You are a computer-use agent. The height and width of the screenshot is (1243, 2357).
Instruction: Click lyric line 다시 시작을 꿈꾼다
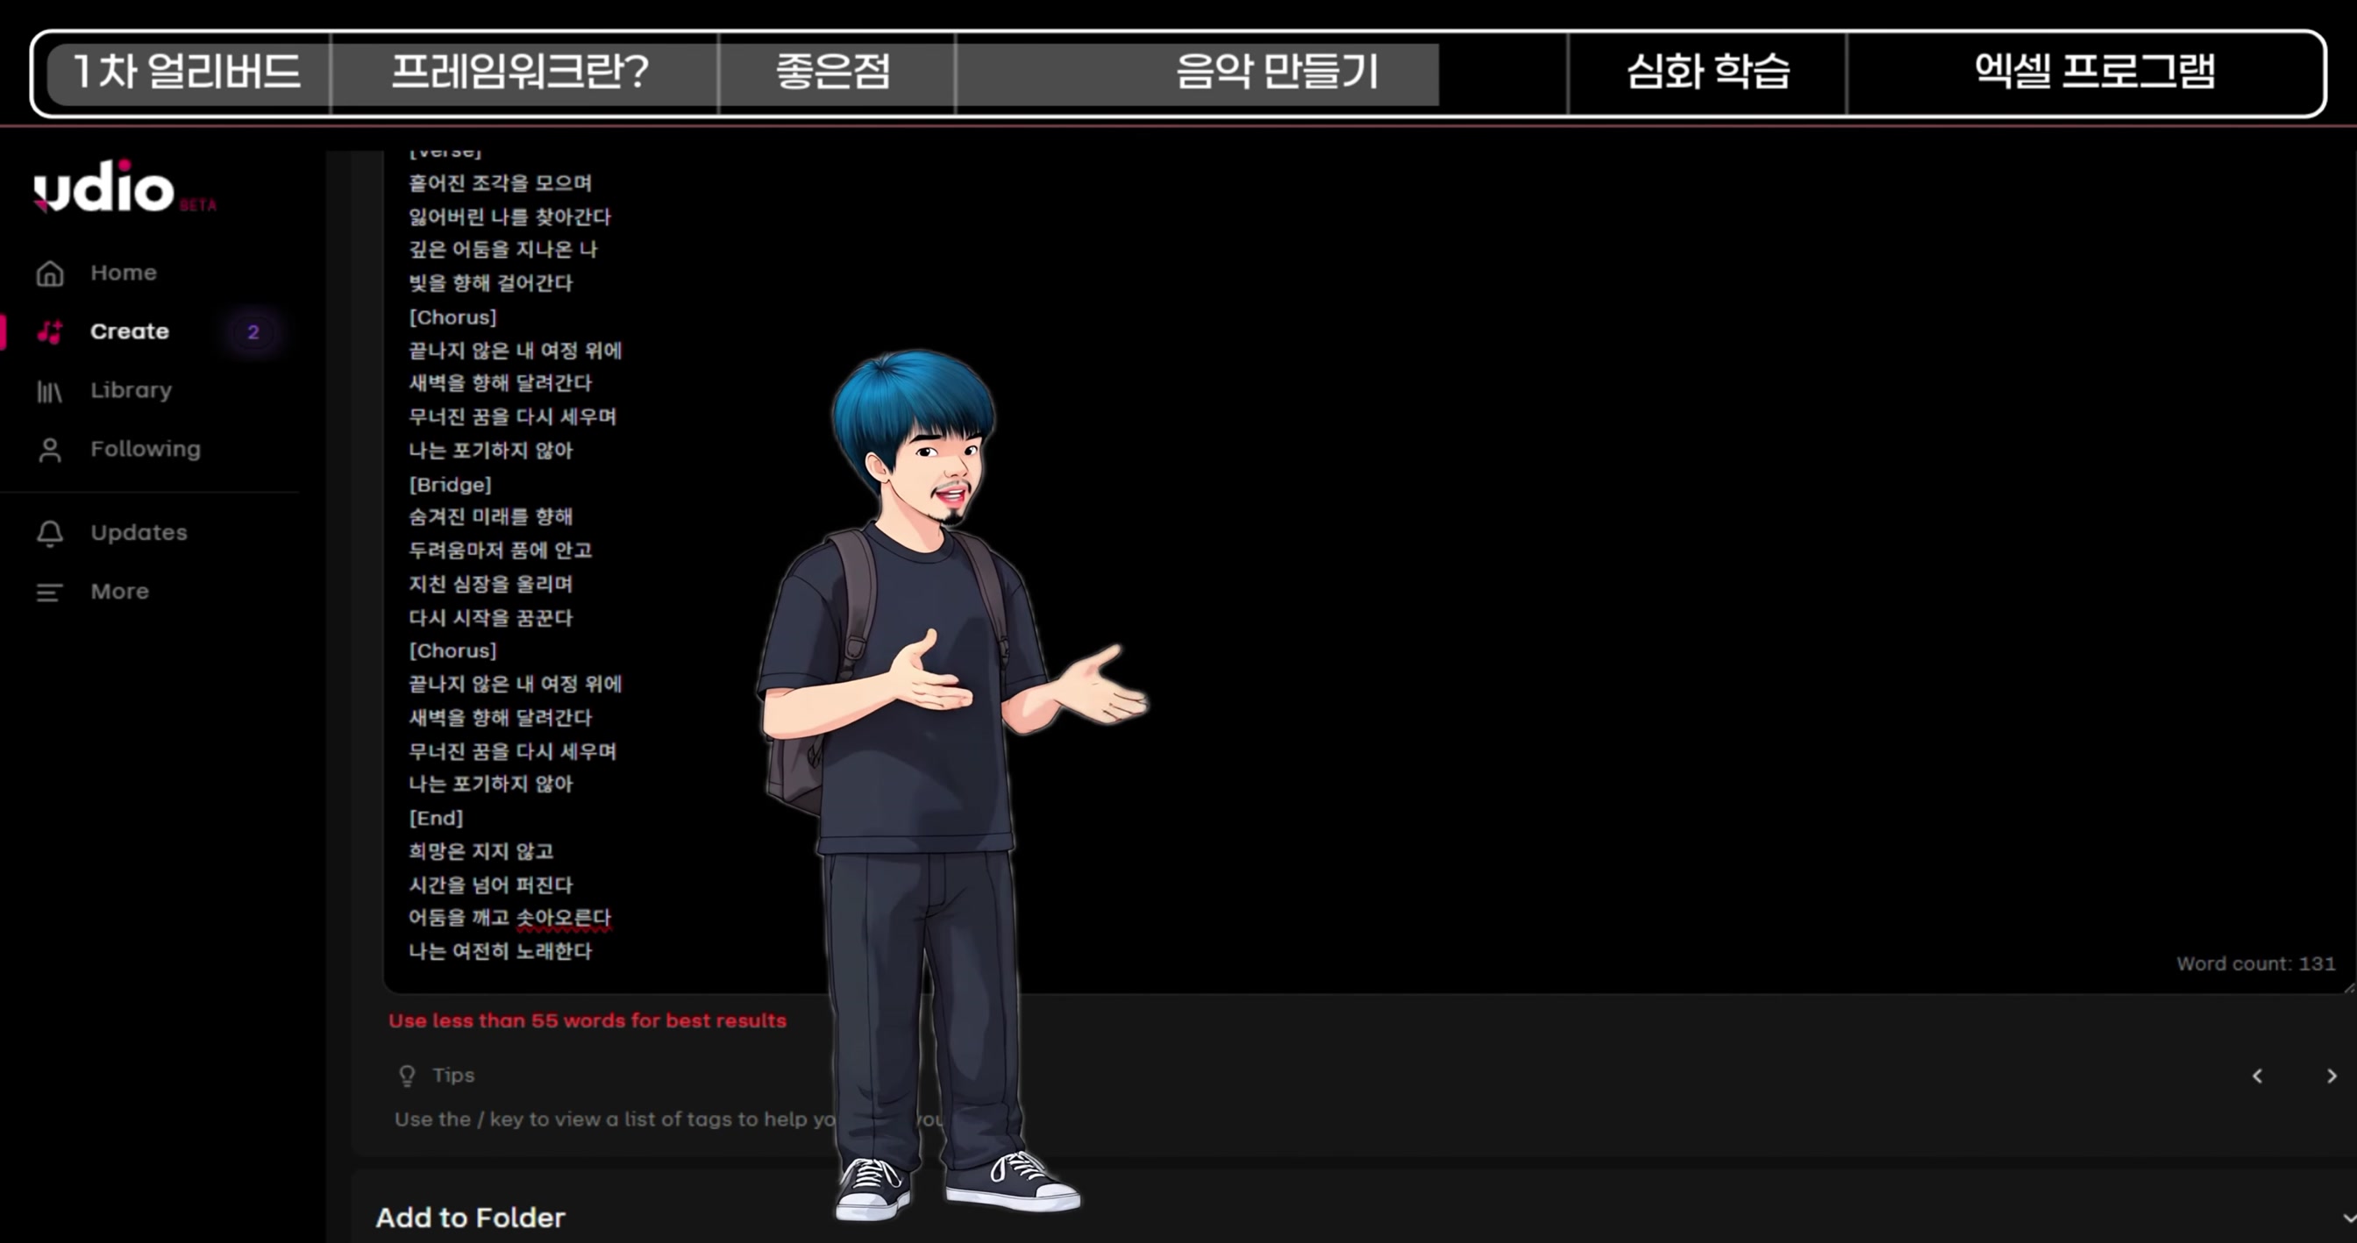coord(490,618)
